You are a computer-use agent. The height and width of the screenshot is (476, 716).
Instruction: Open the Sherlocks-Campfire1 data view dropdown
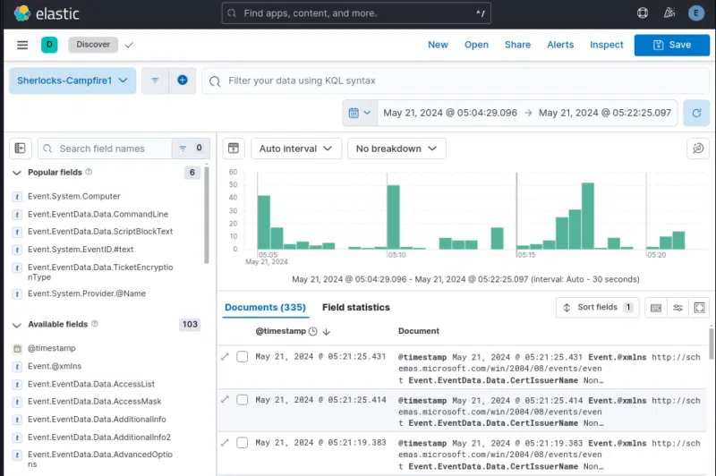[72, 81]
